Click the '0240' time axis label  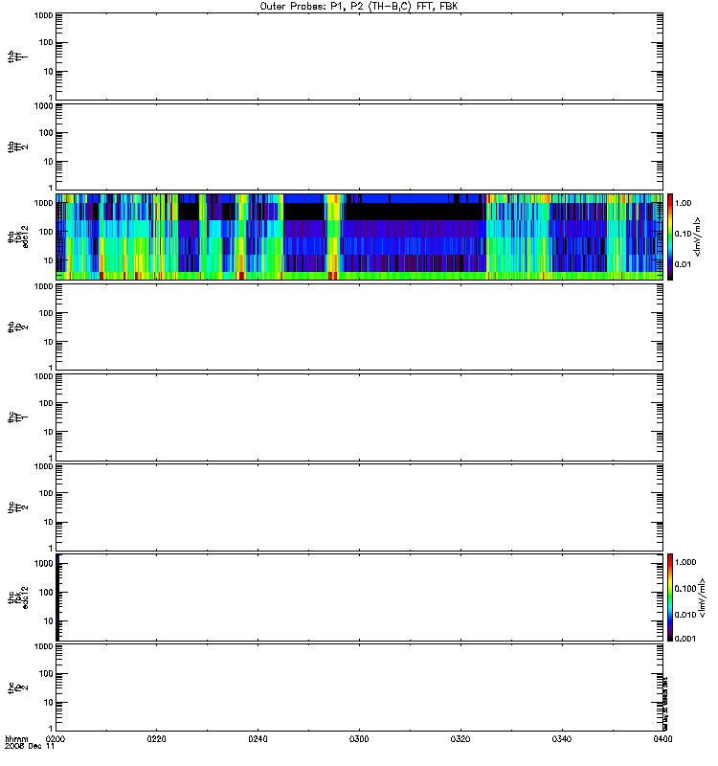[x=258, y=739]
